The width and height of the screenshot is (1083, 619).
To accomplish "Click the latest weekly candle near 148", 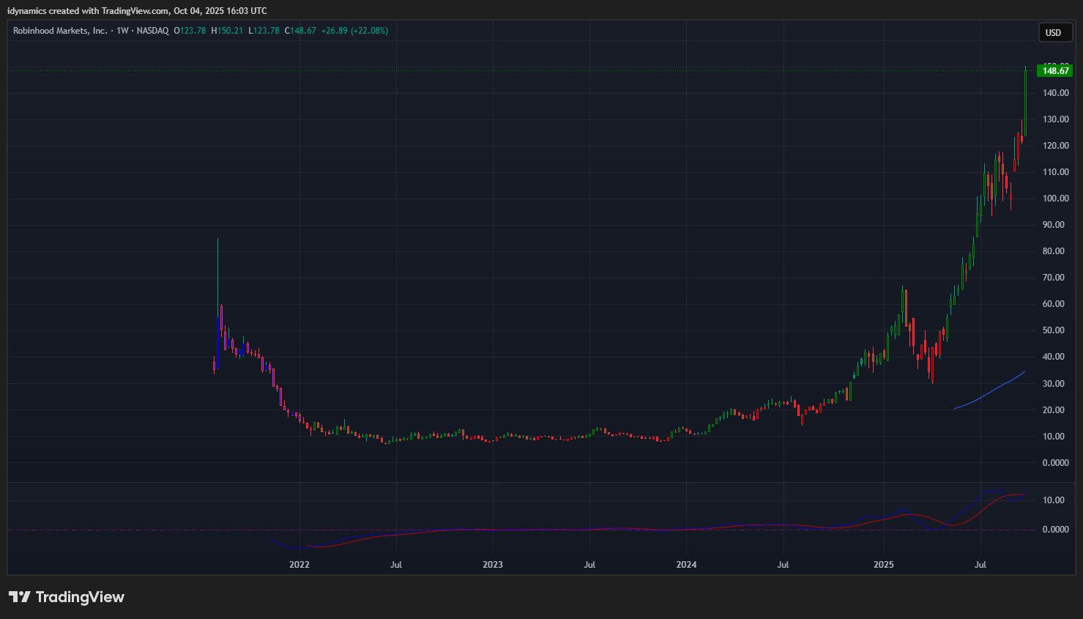I will tap(1025, 103).
